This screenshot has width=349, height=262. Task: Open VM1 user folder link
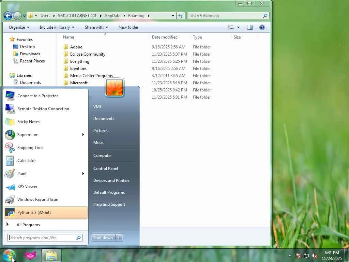click(97, 107)
